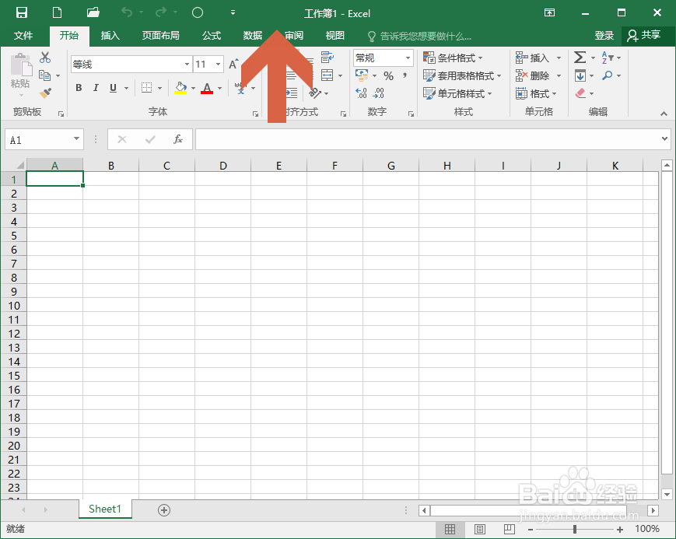Click the Copy icon in clipboard group

pos(45,75)
